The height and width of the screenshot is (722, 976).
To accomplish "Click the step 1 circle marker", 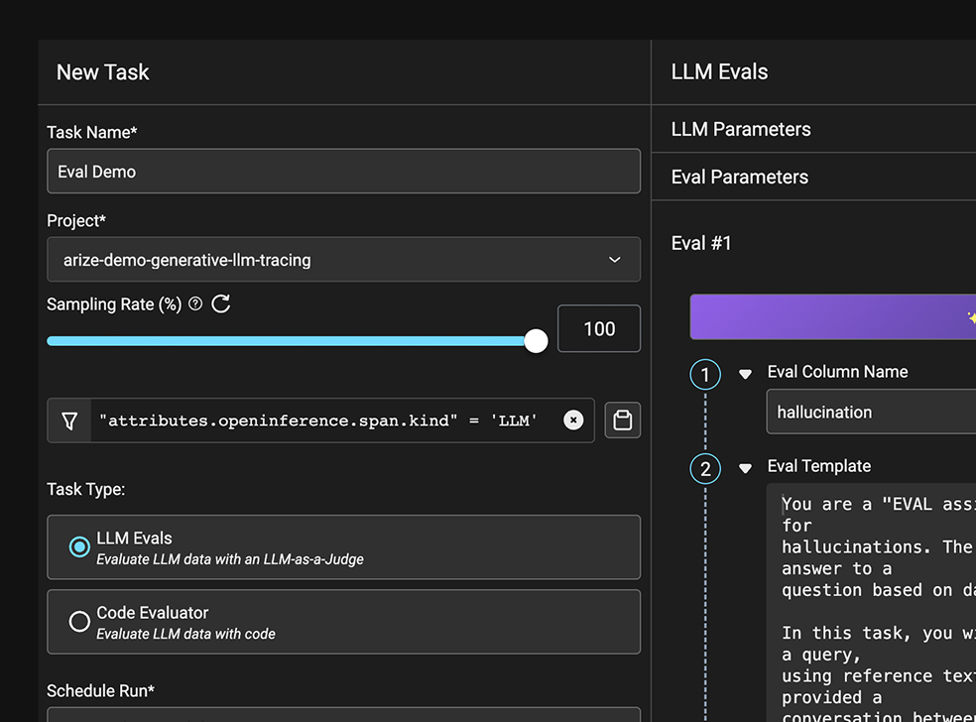I will point(705,374).
